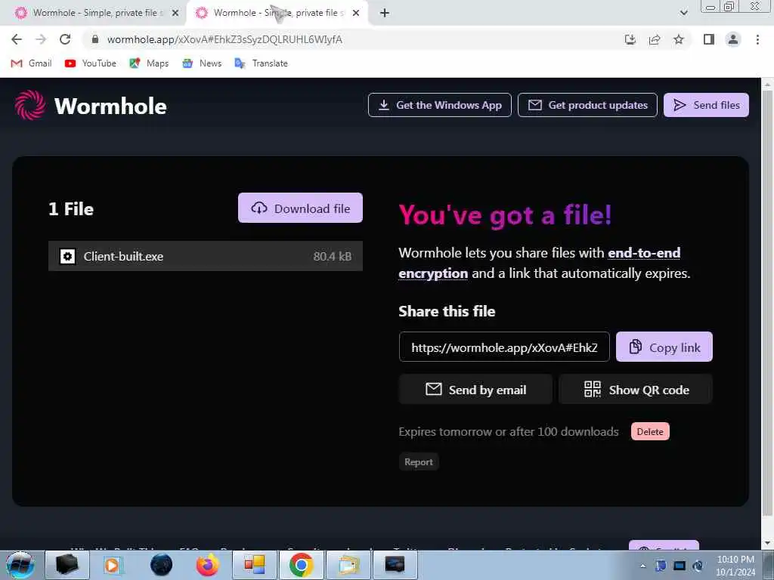Screen dimensions: 774x580
Task: Click the 80.4 kB file size text
Action: [333, 257]
